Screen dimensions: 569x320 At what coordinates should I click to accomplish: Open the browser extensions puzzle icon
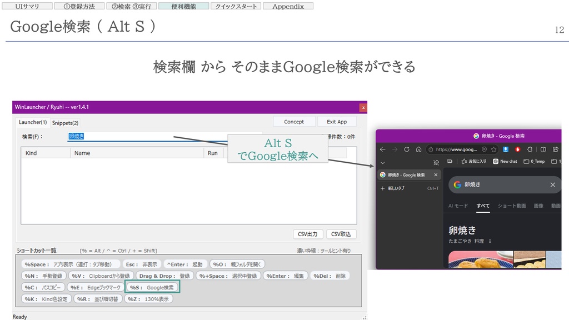tap(530, 149)
